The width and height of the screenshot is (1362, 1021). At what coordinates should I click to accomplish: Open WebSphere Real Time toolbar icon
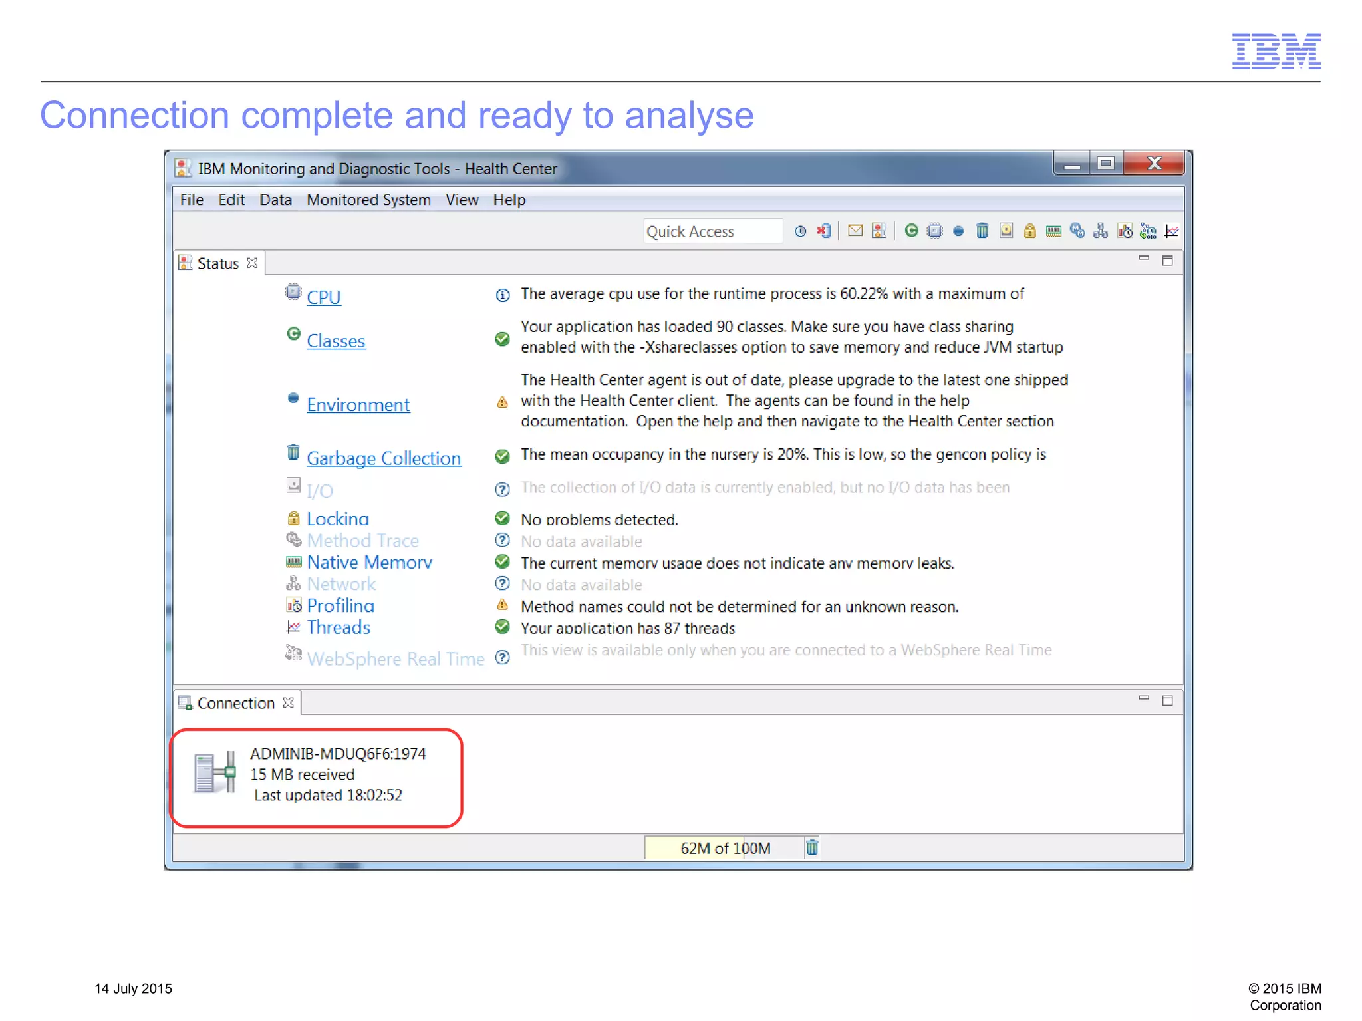[1149, 231]
